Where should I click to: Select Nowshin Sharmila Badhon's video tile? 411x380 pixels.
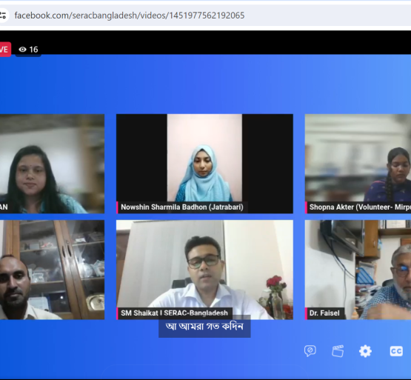tap(204, 164)
